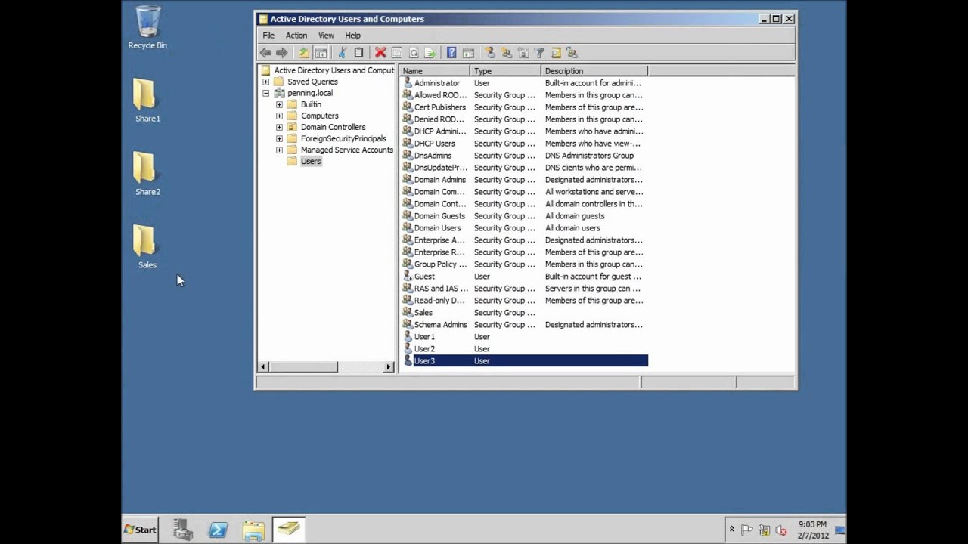
Task: Select User1 in the list
Action: click(524, 337)
